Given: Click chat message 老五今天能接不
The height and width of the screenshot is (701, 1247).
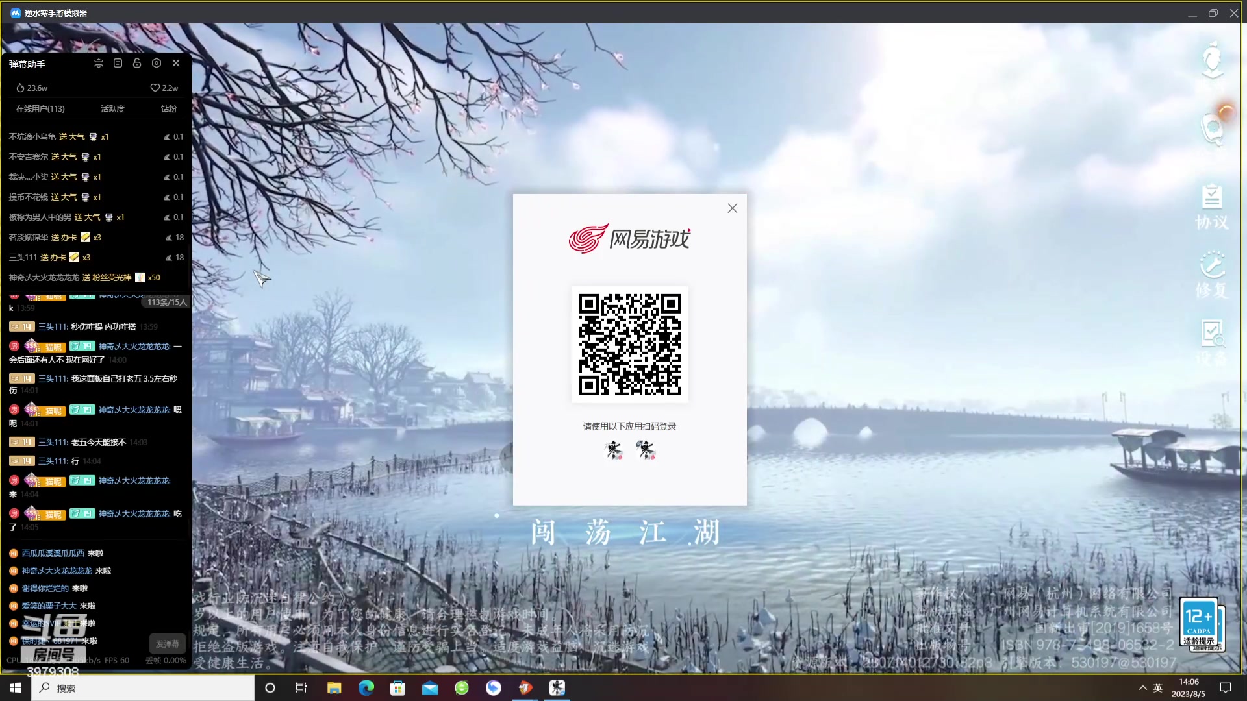Looking at the screenshot, I should [x=99, y=442].
